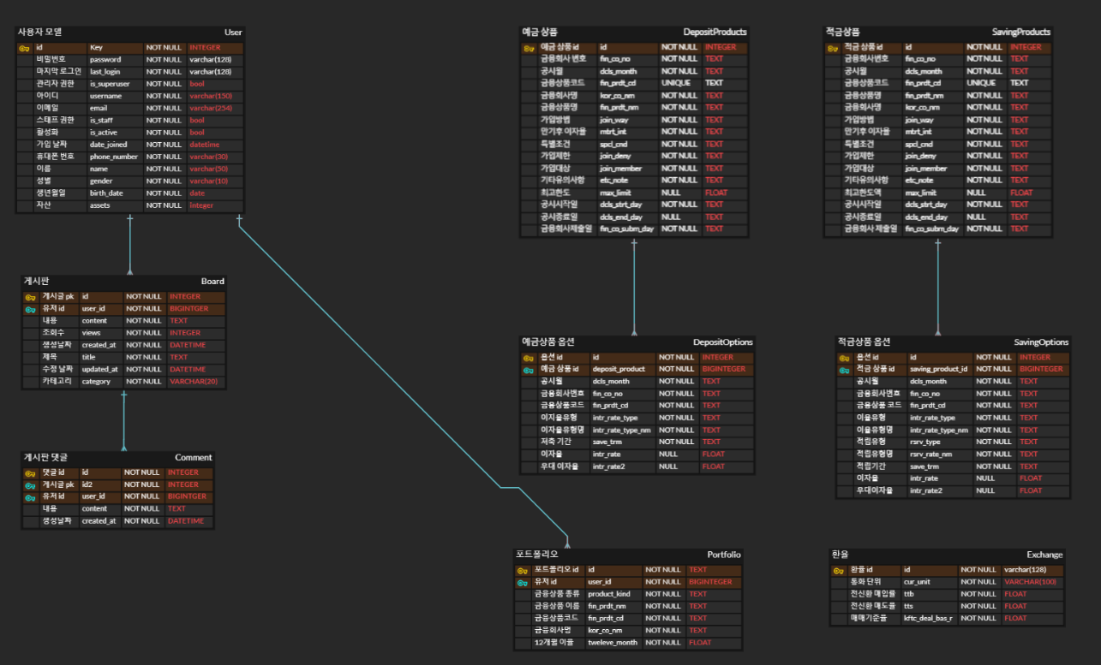Select the DepositProducts table name header
The width and height of the screenshot is (1101, 665).
[715, 33]
